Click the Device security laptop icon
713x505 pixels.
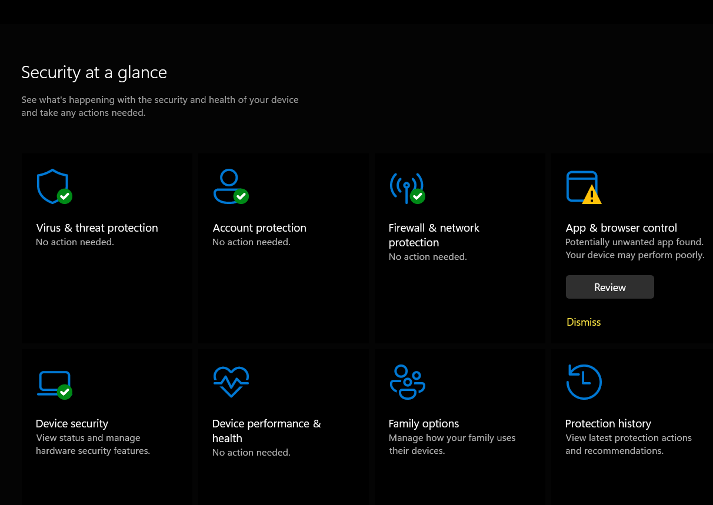pyautogui.click(x=53, y=381)
